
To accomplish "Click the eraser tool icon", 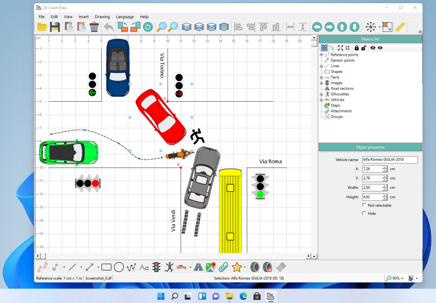I will [x=281, y=267].
